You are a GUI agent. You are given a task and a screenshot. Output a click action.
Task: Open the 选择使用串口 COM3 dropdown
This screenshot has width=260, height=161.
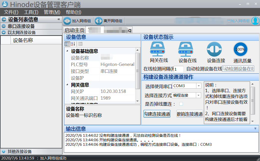198,86
